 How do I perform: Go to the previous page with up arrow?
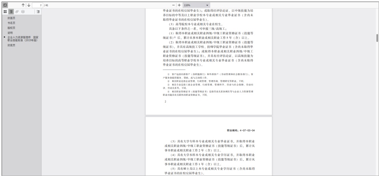coord(23,5)
